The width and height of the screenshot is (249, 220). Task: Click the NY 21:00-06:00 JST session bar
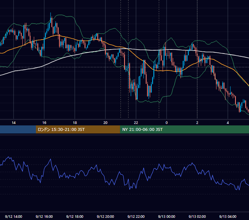click(184, 129)
